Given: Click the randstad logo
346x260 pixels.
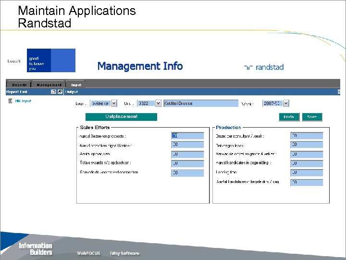Looking at the screenshot, I should 264,67.
